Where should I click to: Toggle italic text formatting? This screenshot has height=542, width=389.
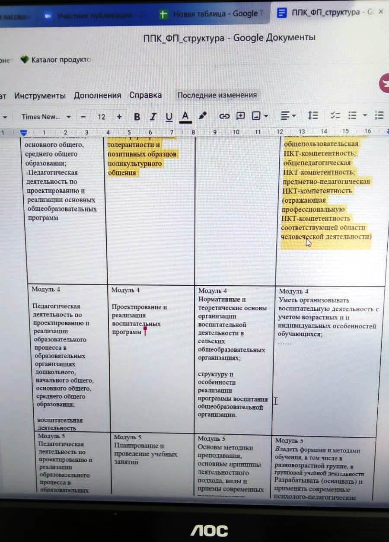tap(153, 117)
